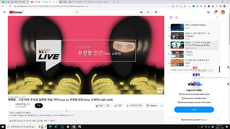
Task: Open playlist item 95 thumbnail 2:51
Action: [177, 36]
